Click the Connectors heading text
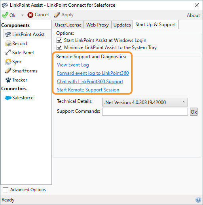 pos(14,89)
